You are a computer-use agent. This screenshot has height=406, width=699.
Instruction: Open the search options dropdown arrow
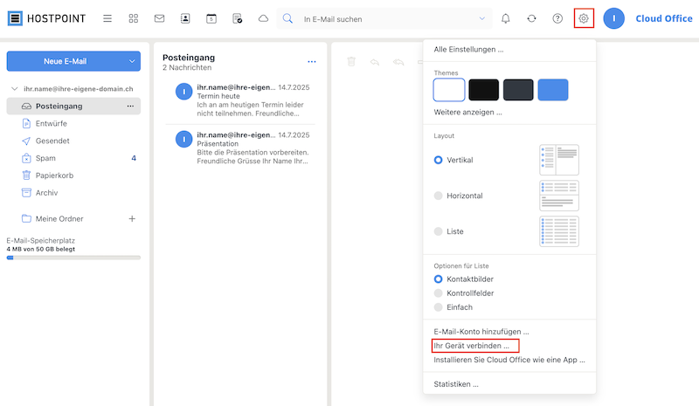pos(482,18)
